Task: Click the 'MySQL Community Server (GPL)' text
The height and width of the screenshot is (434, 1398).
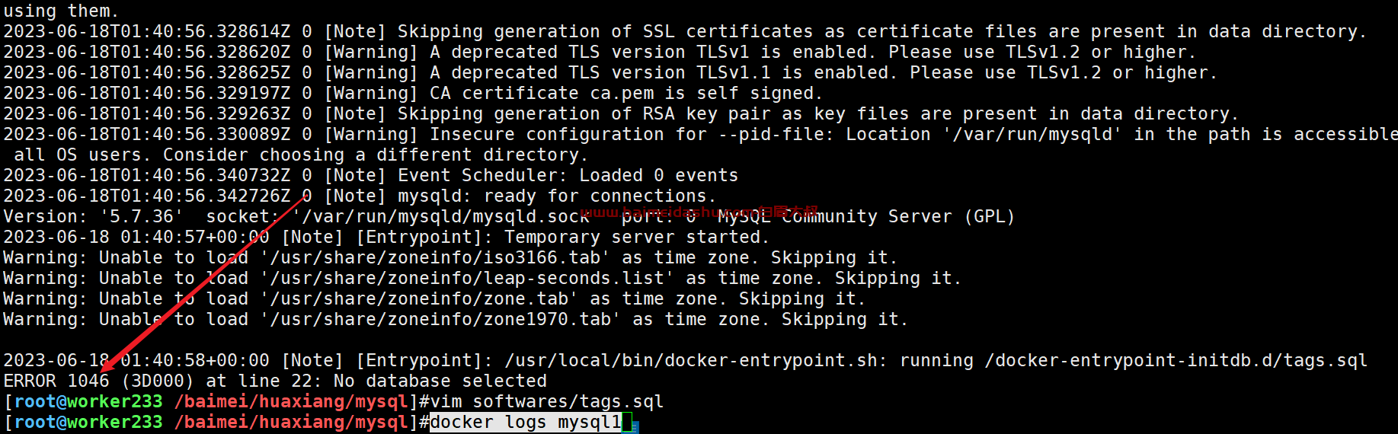Action: click(867, 216)
